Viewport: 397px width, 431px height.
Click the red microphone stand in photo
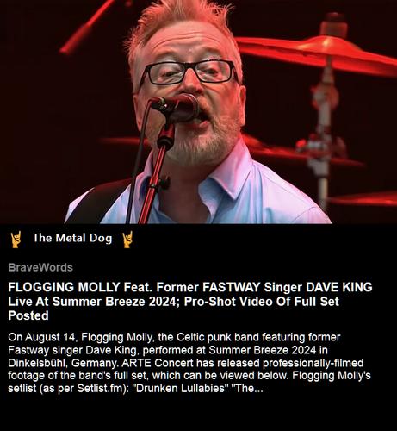pyautogui.click(x=158, y=172)
